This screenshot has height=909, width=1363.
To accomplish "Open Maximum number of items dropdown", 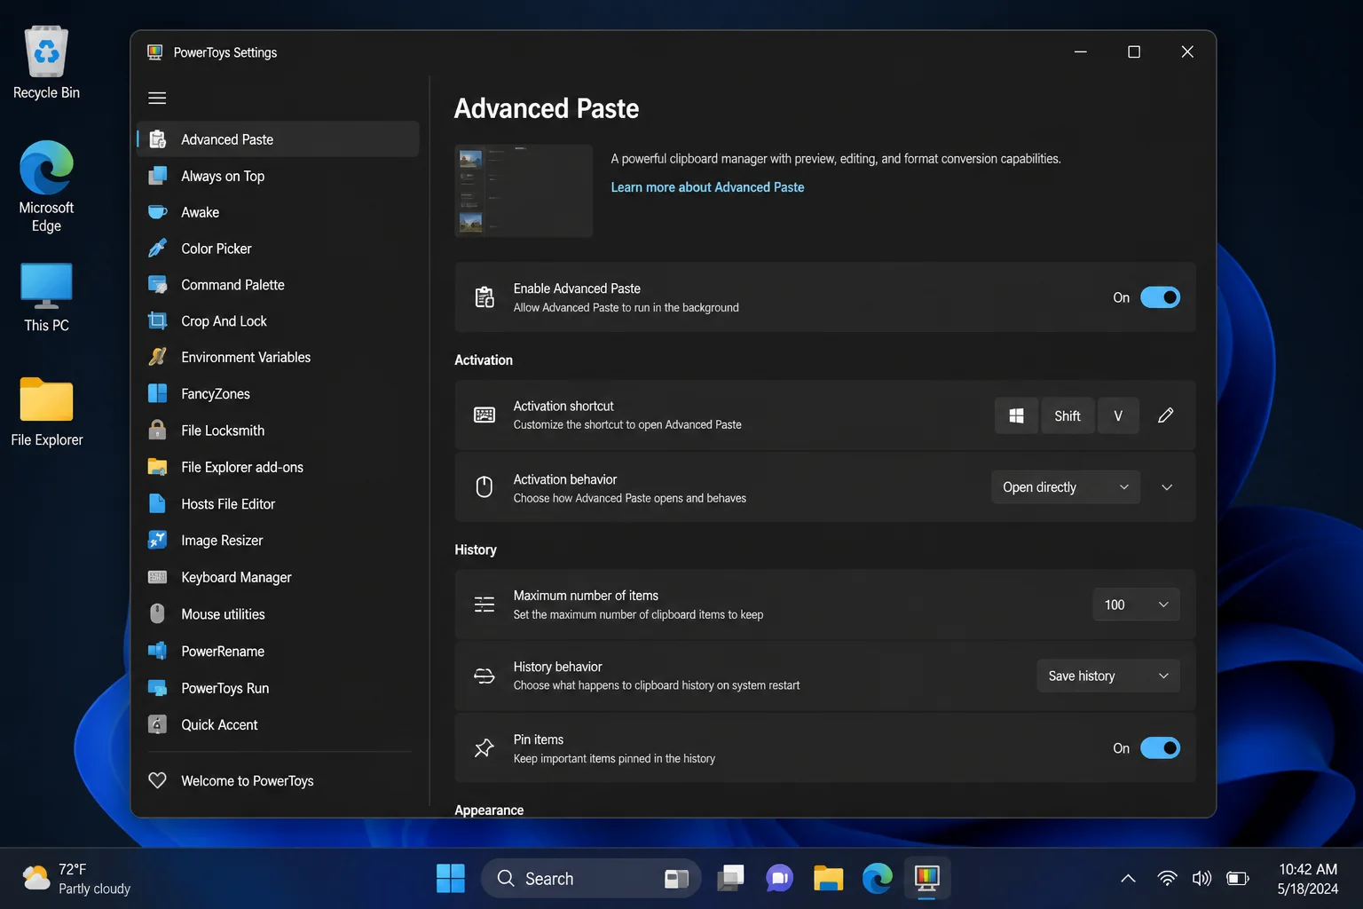I will pos(1136,605).
